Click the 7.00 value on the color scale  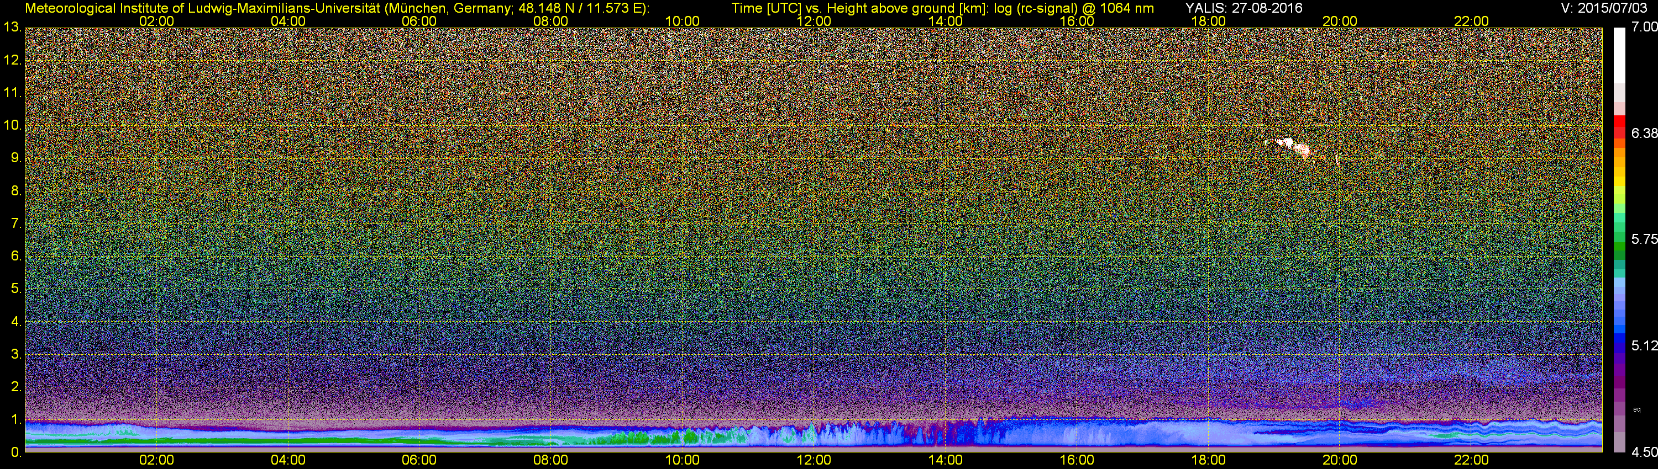(x=1644, y=27)
